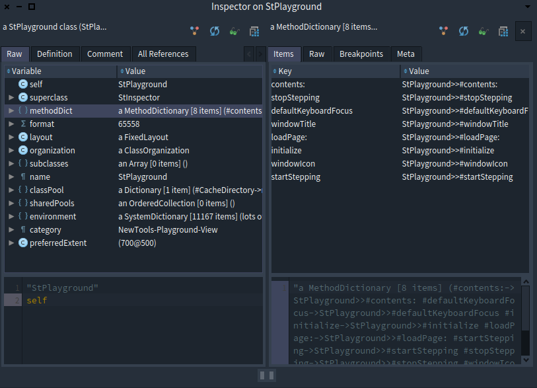Expand the organization row
The image size is (537, 388).
tap(11, 150)
